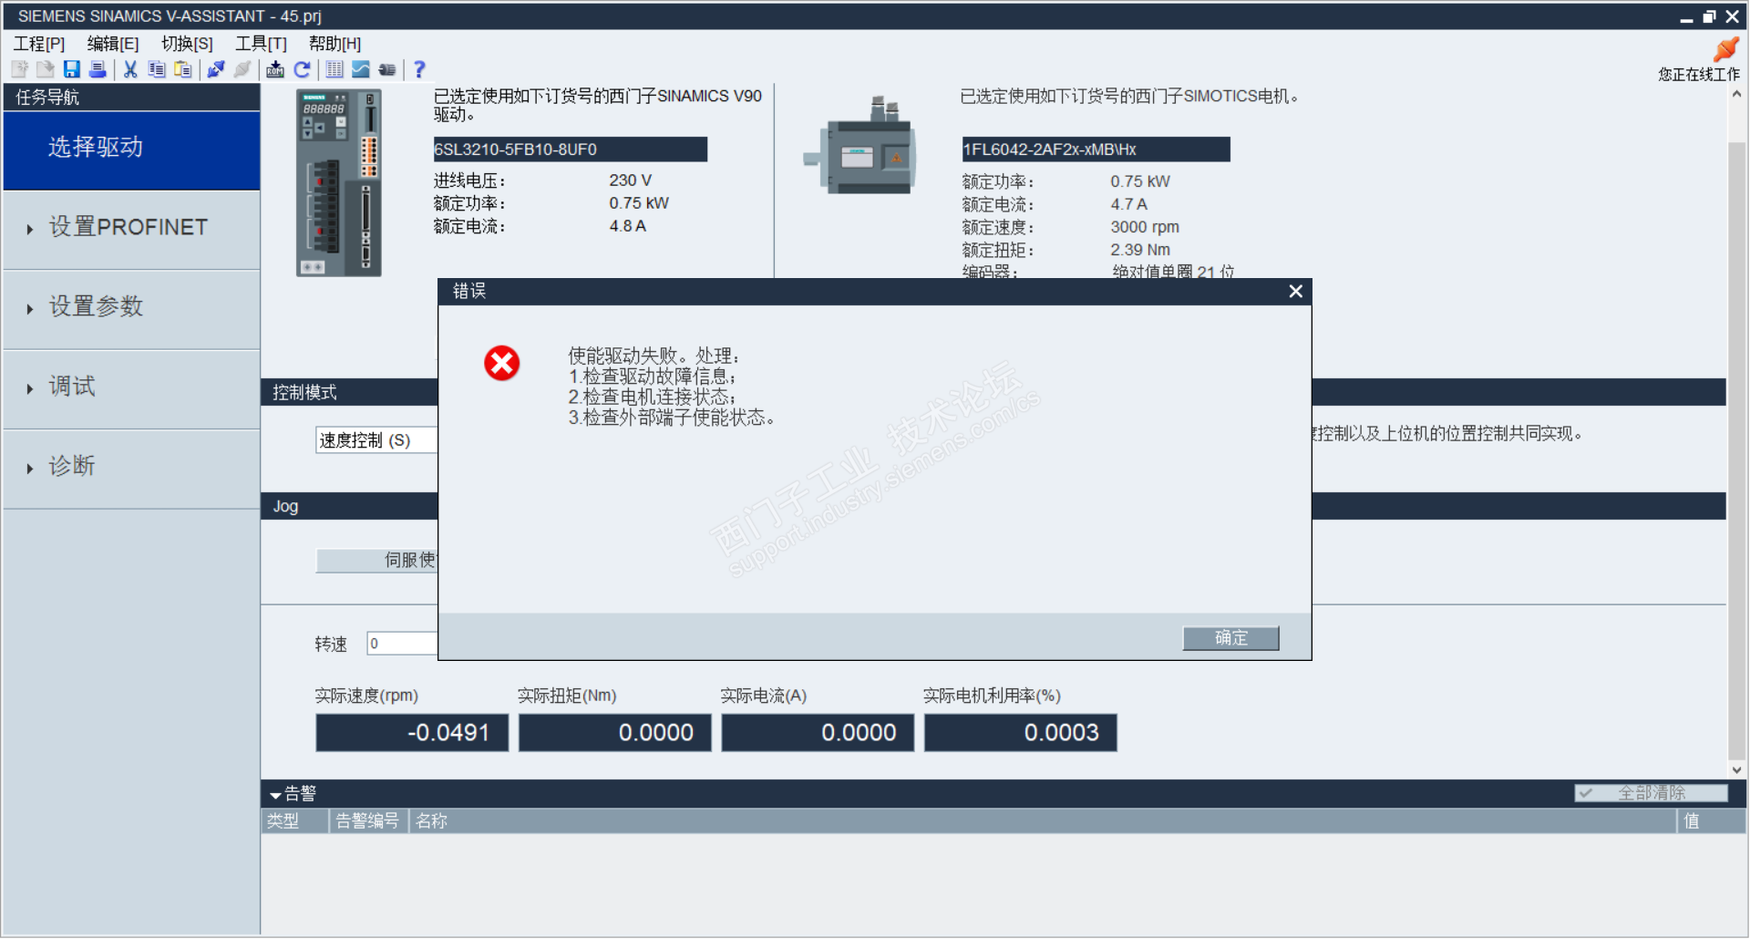Screen dimensions: 1750x939
Task: Click the line voltage value 230 V
Action: [631, 181]
